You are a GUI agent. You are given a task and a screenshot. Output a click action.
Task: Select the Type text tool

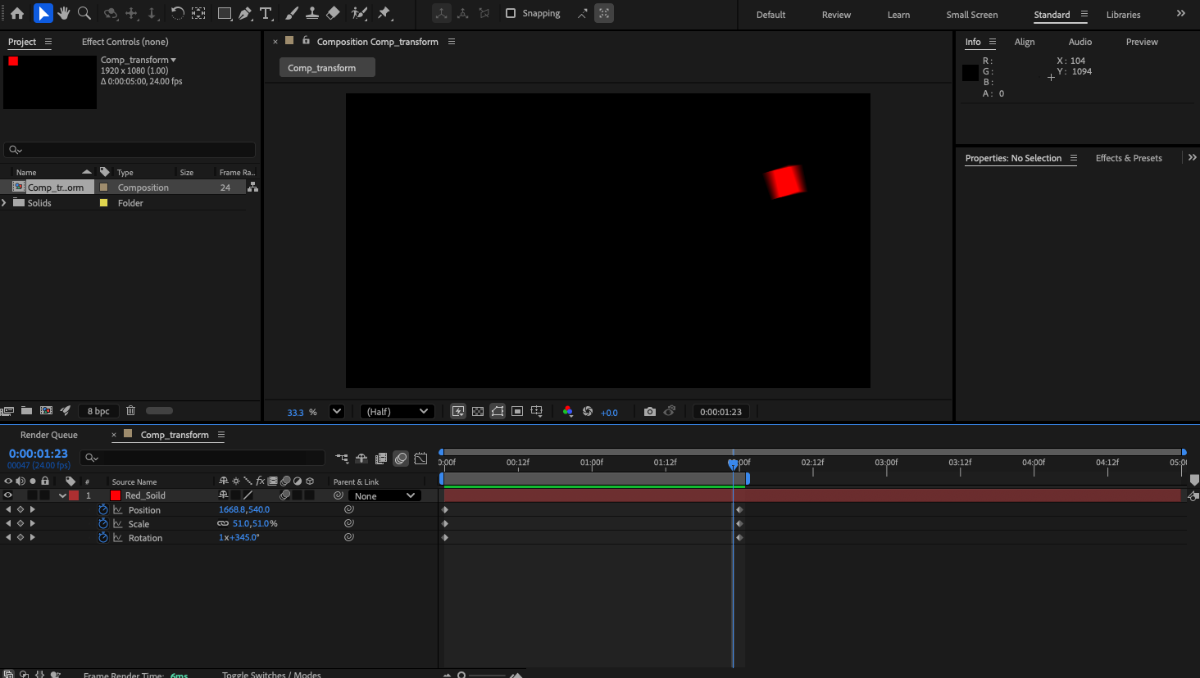point(266,13)
